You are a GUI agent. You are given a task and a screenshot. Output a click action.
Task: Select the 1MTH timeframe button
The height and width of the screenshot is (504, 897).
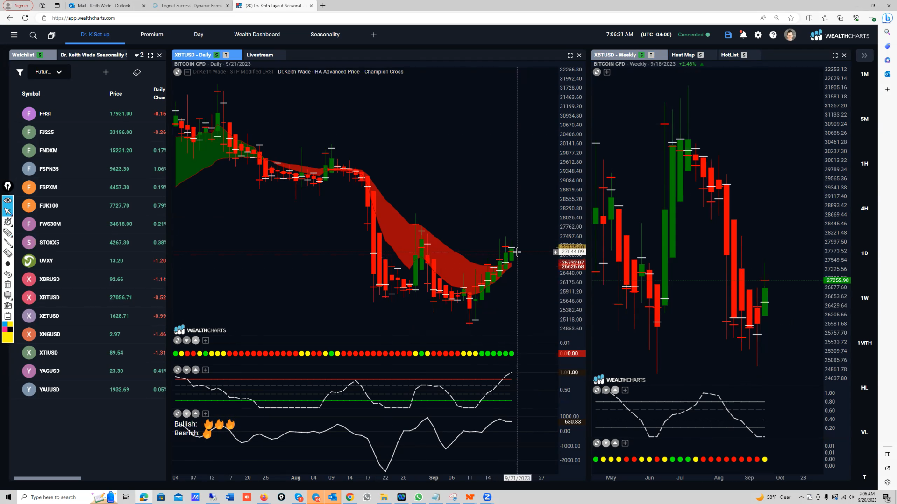coord(864,343)
